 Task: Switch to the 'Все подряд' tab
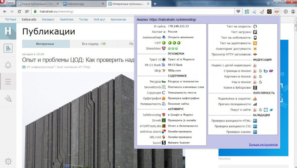(94, 44)
